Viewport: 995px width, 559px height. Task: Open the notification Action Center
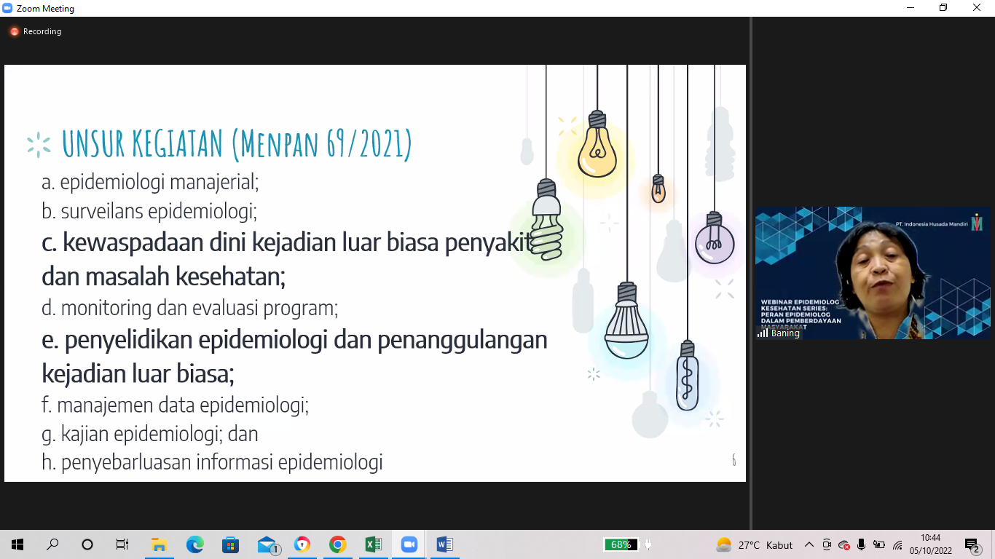coord(972,544)
